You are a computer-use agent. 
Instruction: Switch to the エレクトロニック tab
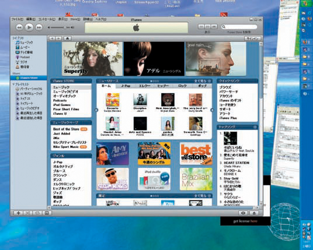pos(144,86)
